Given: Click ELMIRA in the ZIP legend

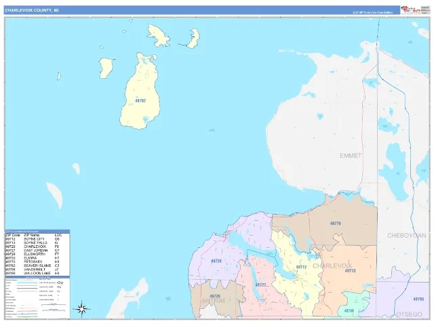Looking at the screenshot, I should (30, 258).
